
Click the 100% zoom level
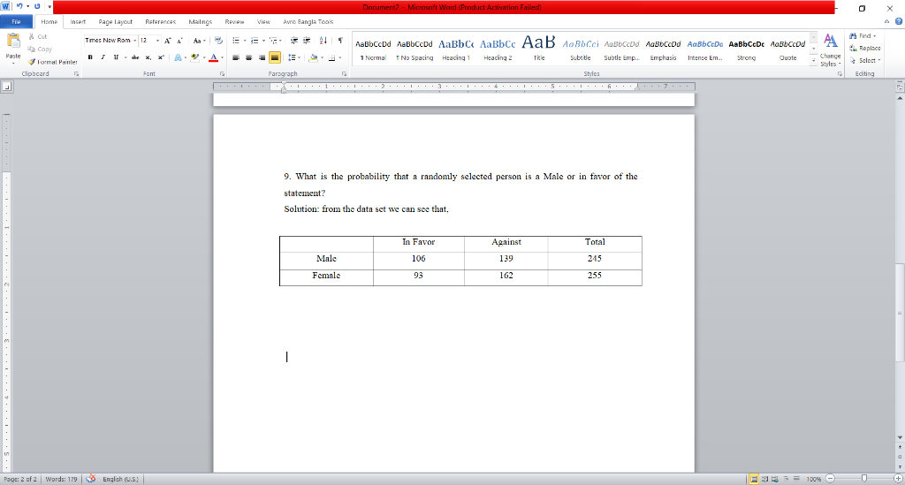(814, 479)
